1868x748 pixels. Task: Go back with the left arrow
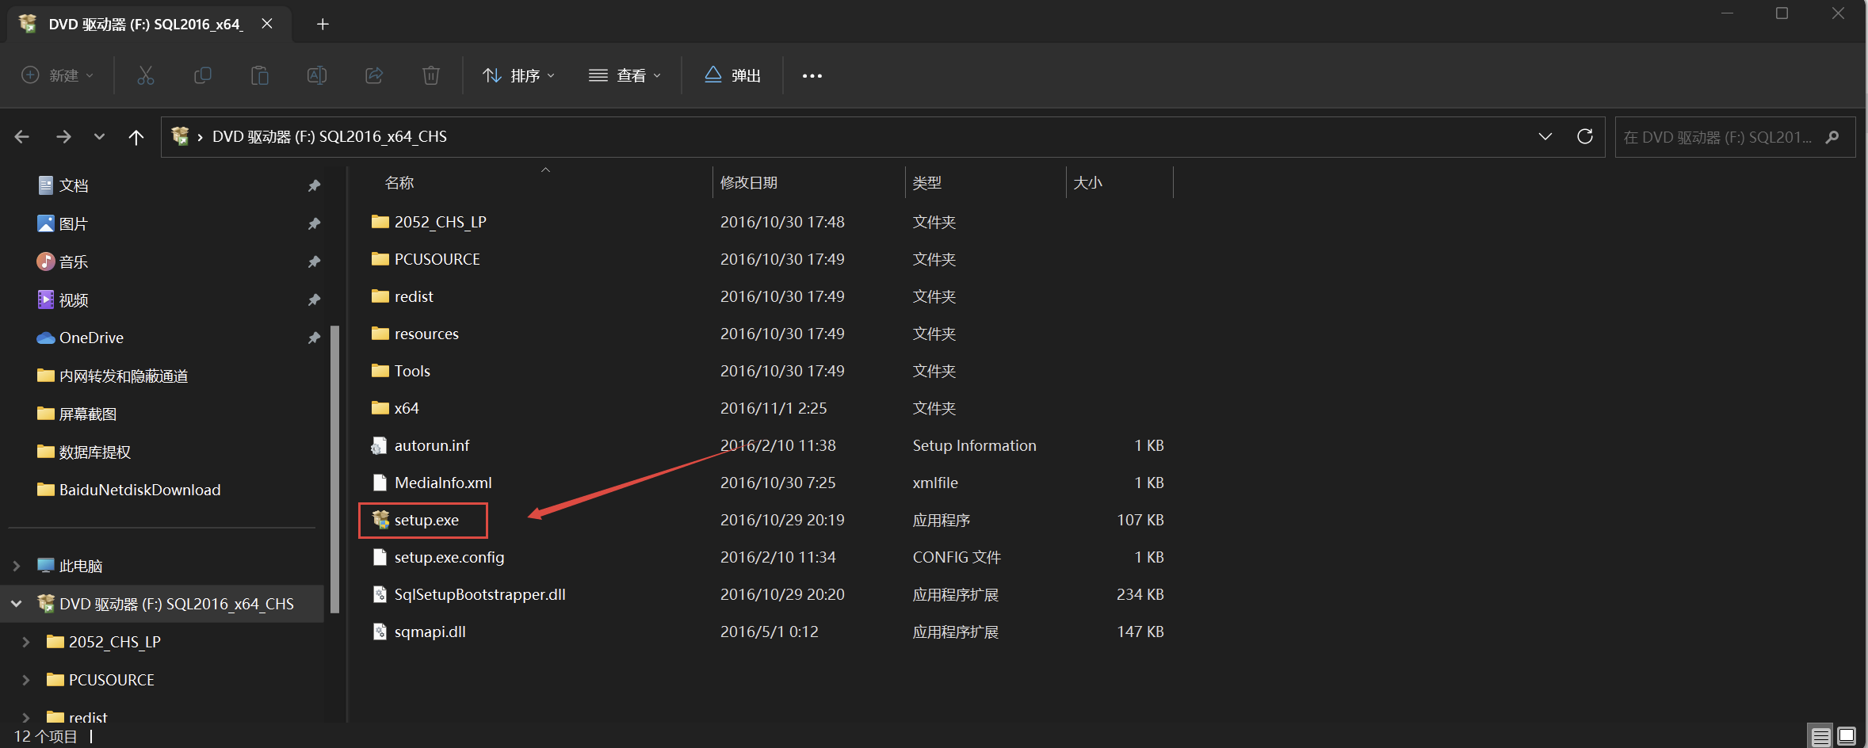pyautogui.click(x=22, y=136)
